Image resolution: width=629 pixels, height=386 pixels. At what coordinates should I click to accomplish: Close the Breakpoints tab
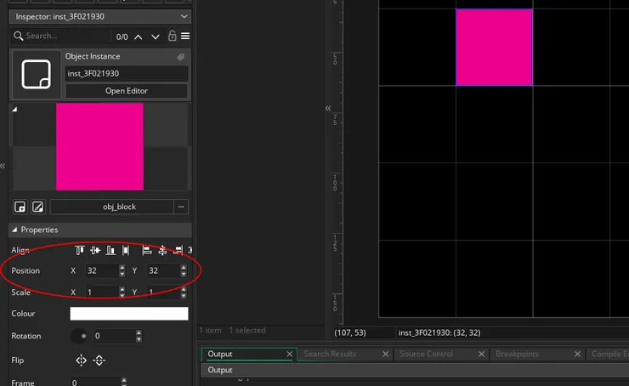click(x=577, y=354)
